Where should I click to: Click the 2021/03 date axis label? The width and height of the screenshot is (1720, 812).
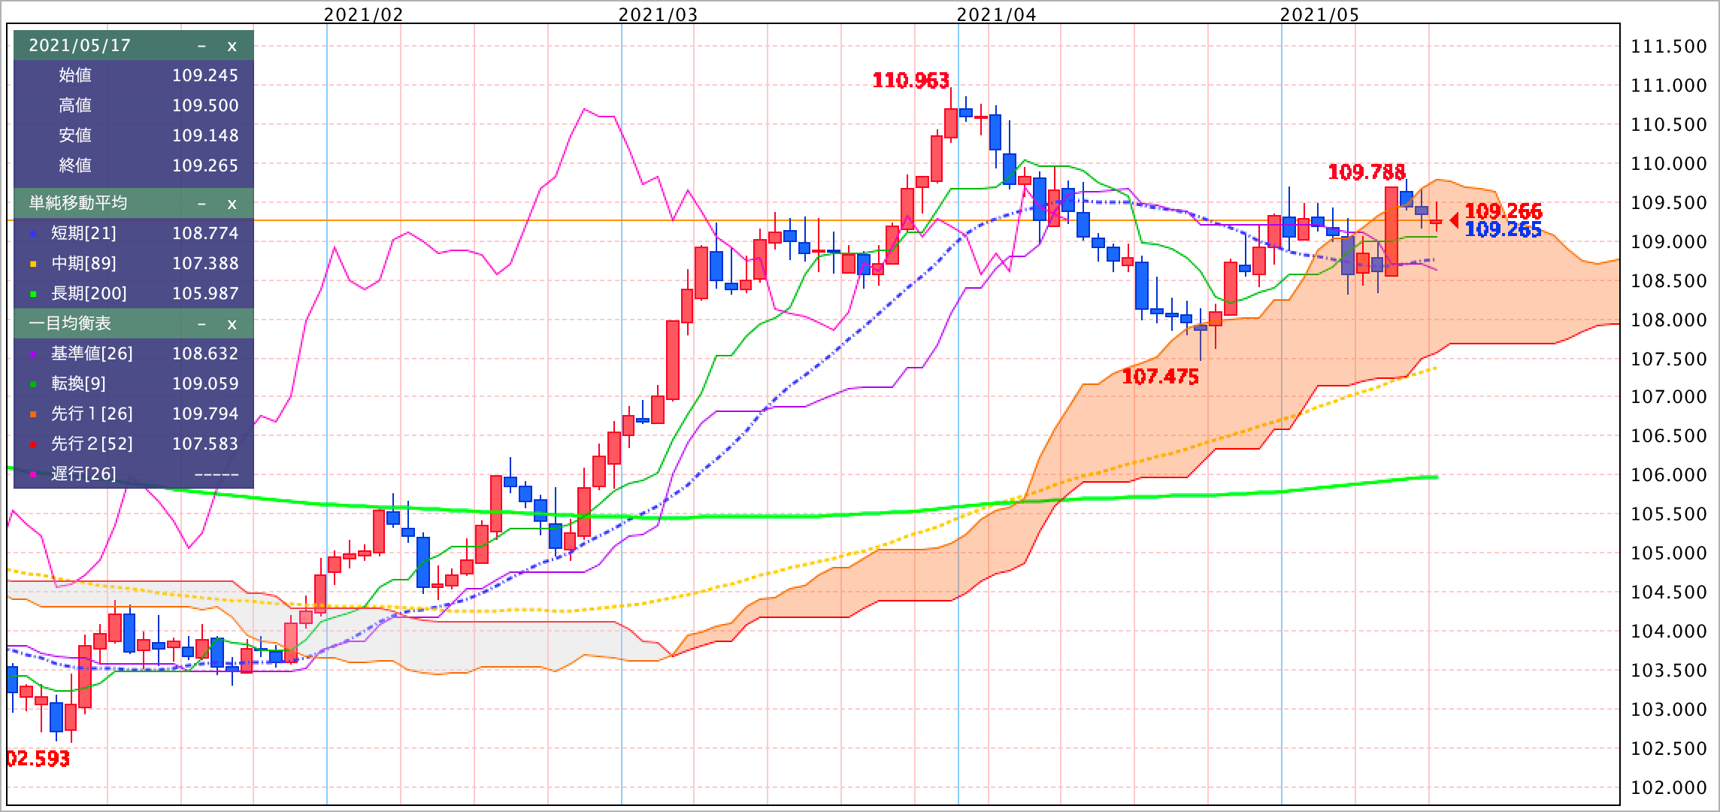(x=658, y=14)
